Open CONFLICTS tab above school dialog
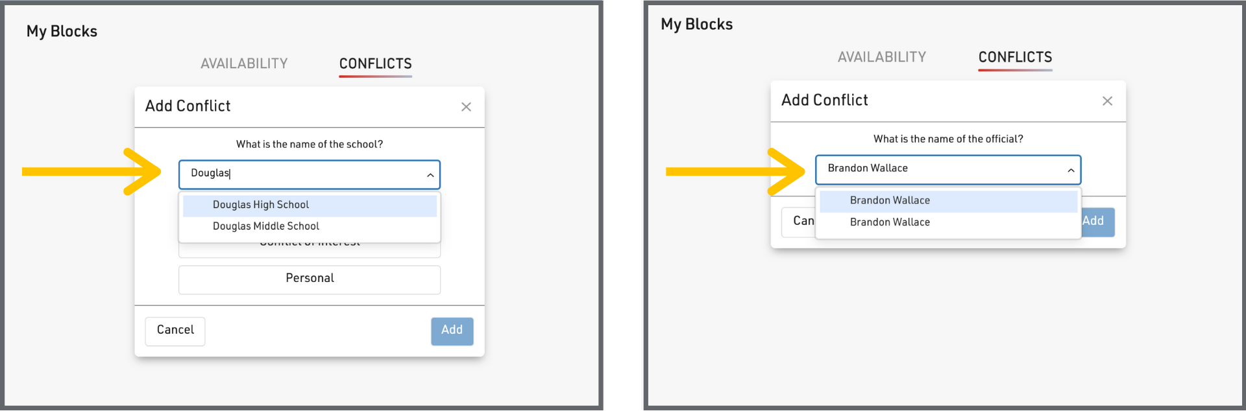Screen dimensions: 1246x411 (x=375, y=64)
